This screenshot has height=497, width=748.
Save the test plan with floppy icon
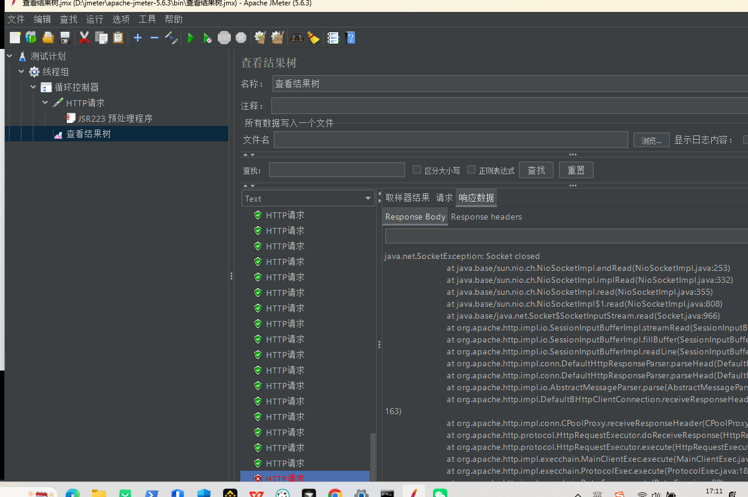(65, 38)
